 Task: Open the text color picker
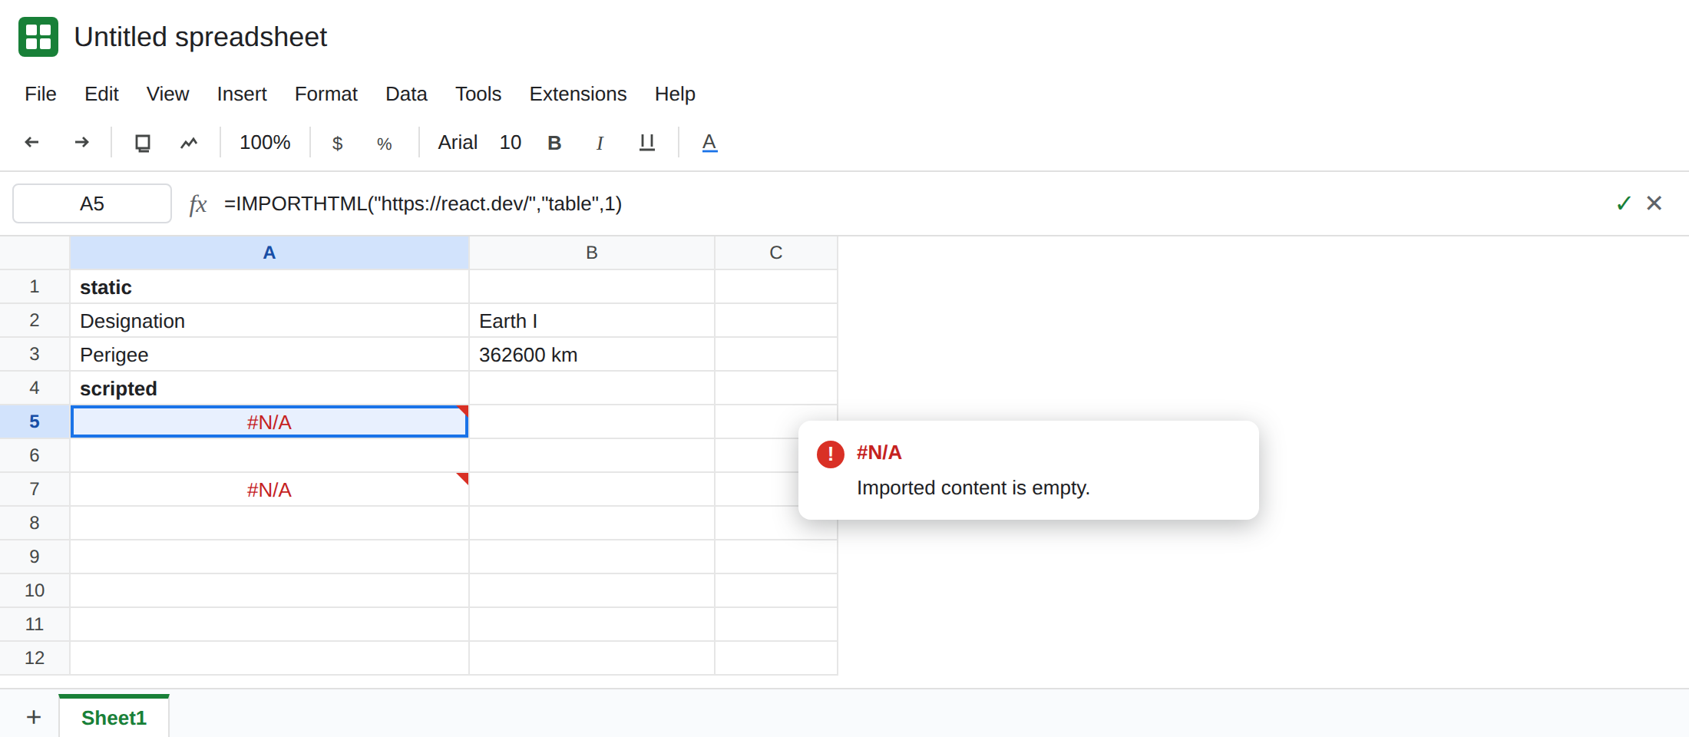click(709, 143)
